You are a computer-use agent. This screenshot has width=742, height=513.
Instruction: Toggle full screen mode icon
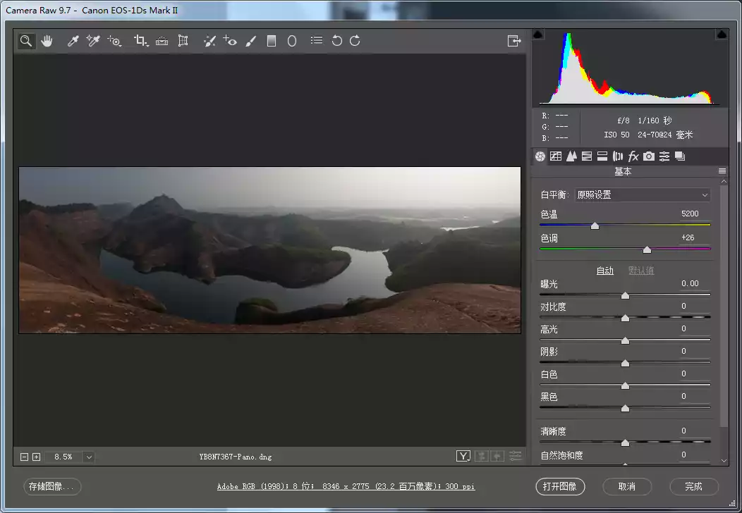[x=514, y=41]
